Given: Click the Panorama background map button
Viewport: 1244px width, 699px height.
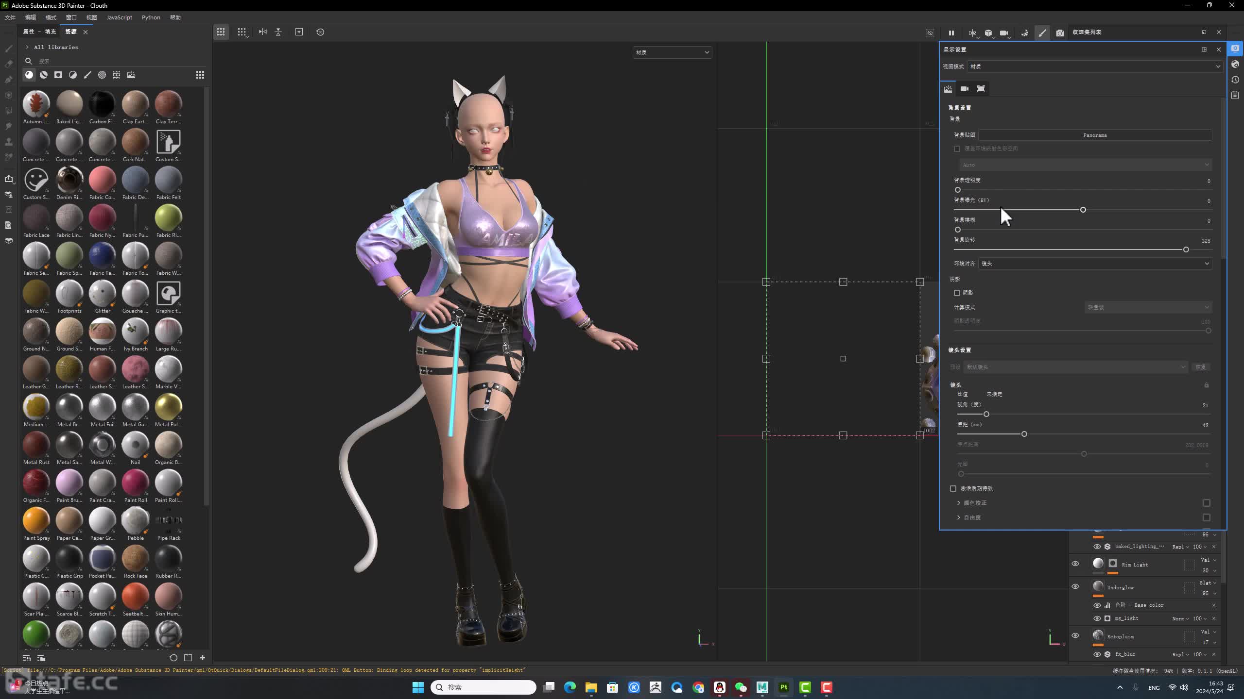Looking at the screenshot, I should click(x=1095, y=135).
